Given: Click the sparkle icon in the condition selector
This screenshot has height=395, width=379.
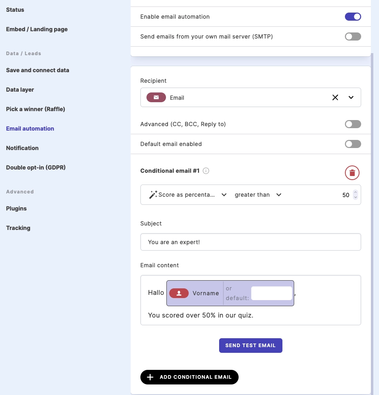Looking at the screenshot, I should pos(152,194).
